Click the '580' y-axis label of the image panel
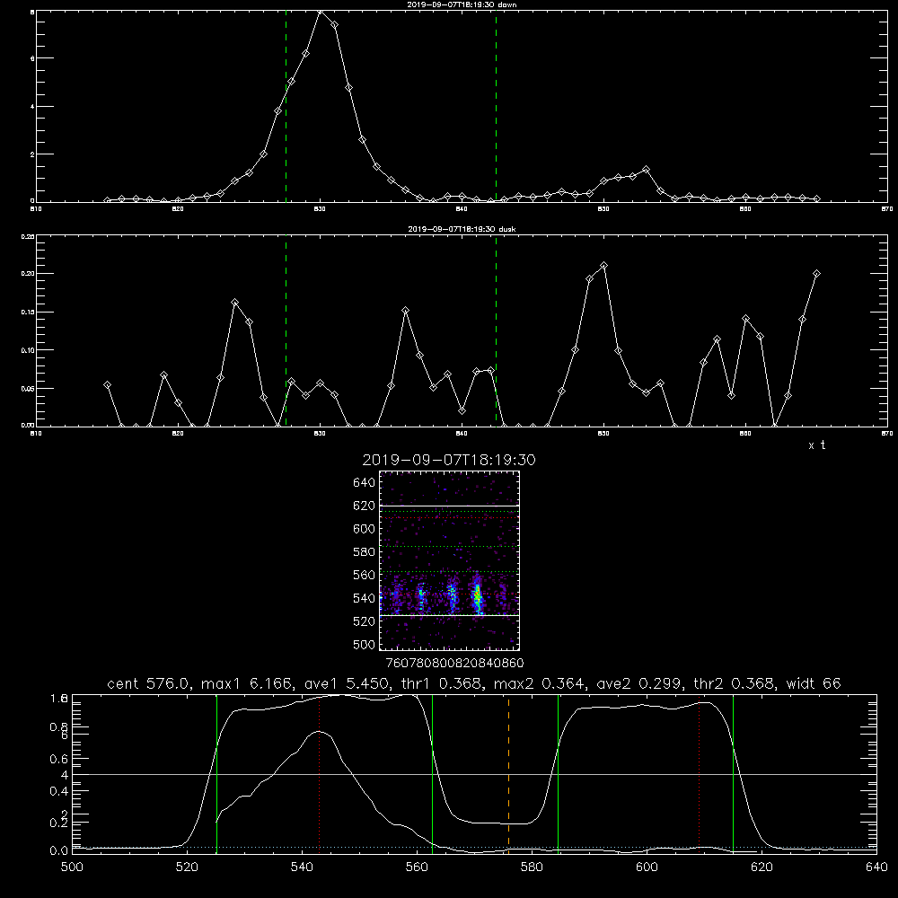 click(364, 552)
